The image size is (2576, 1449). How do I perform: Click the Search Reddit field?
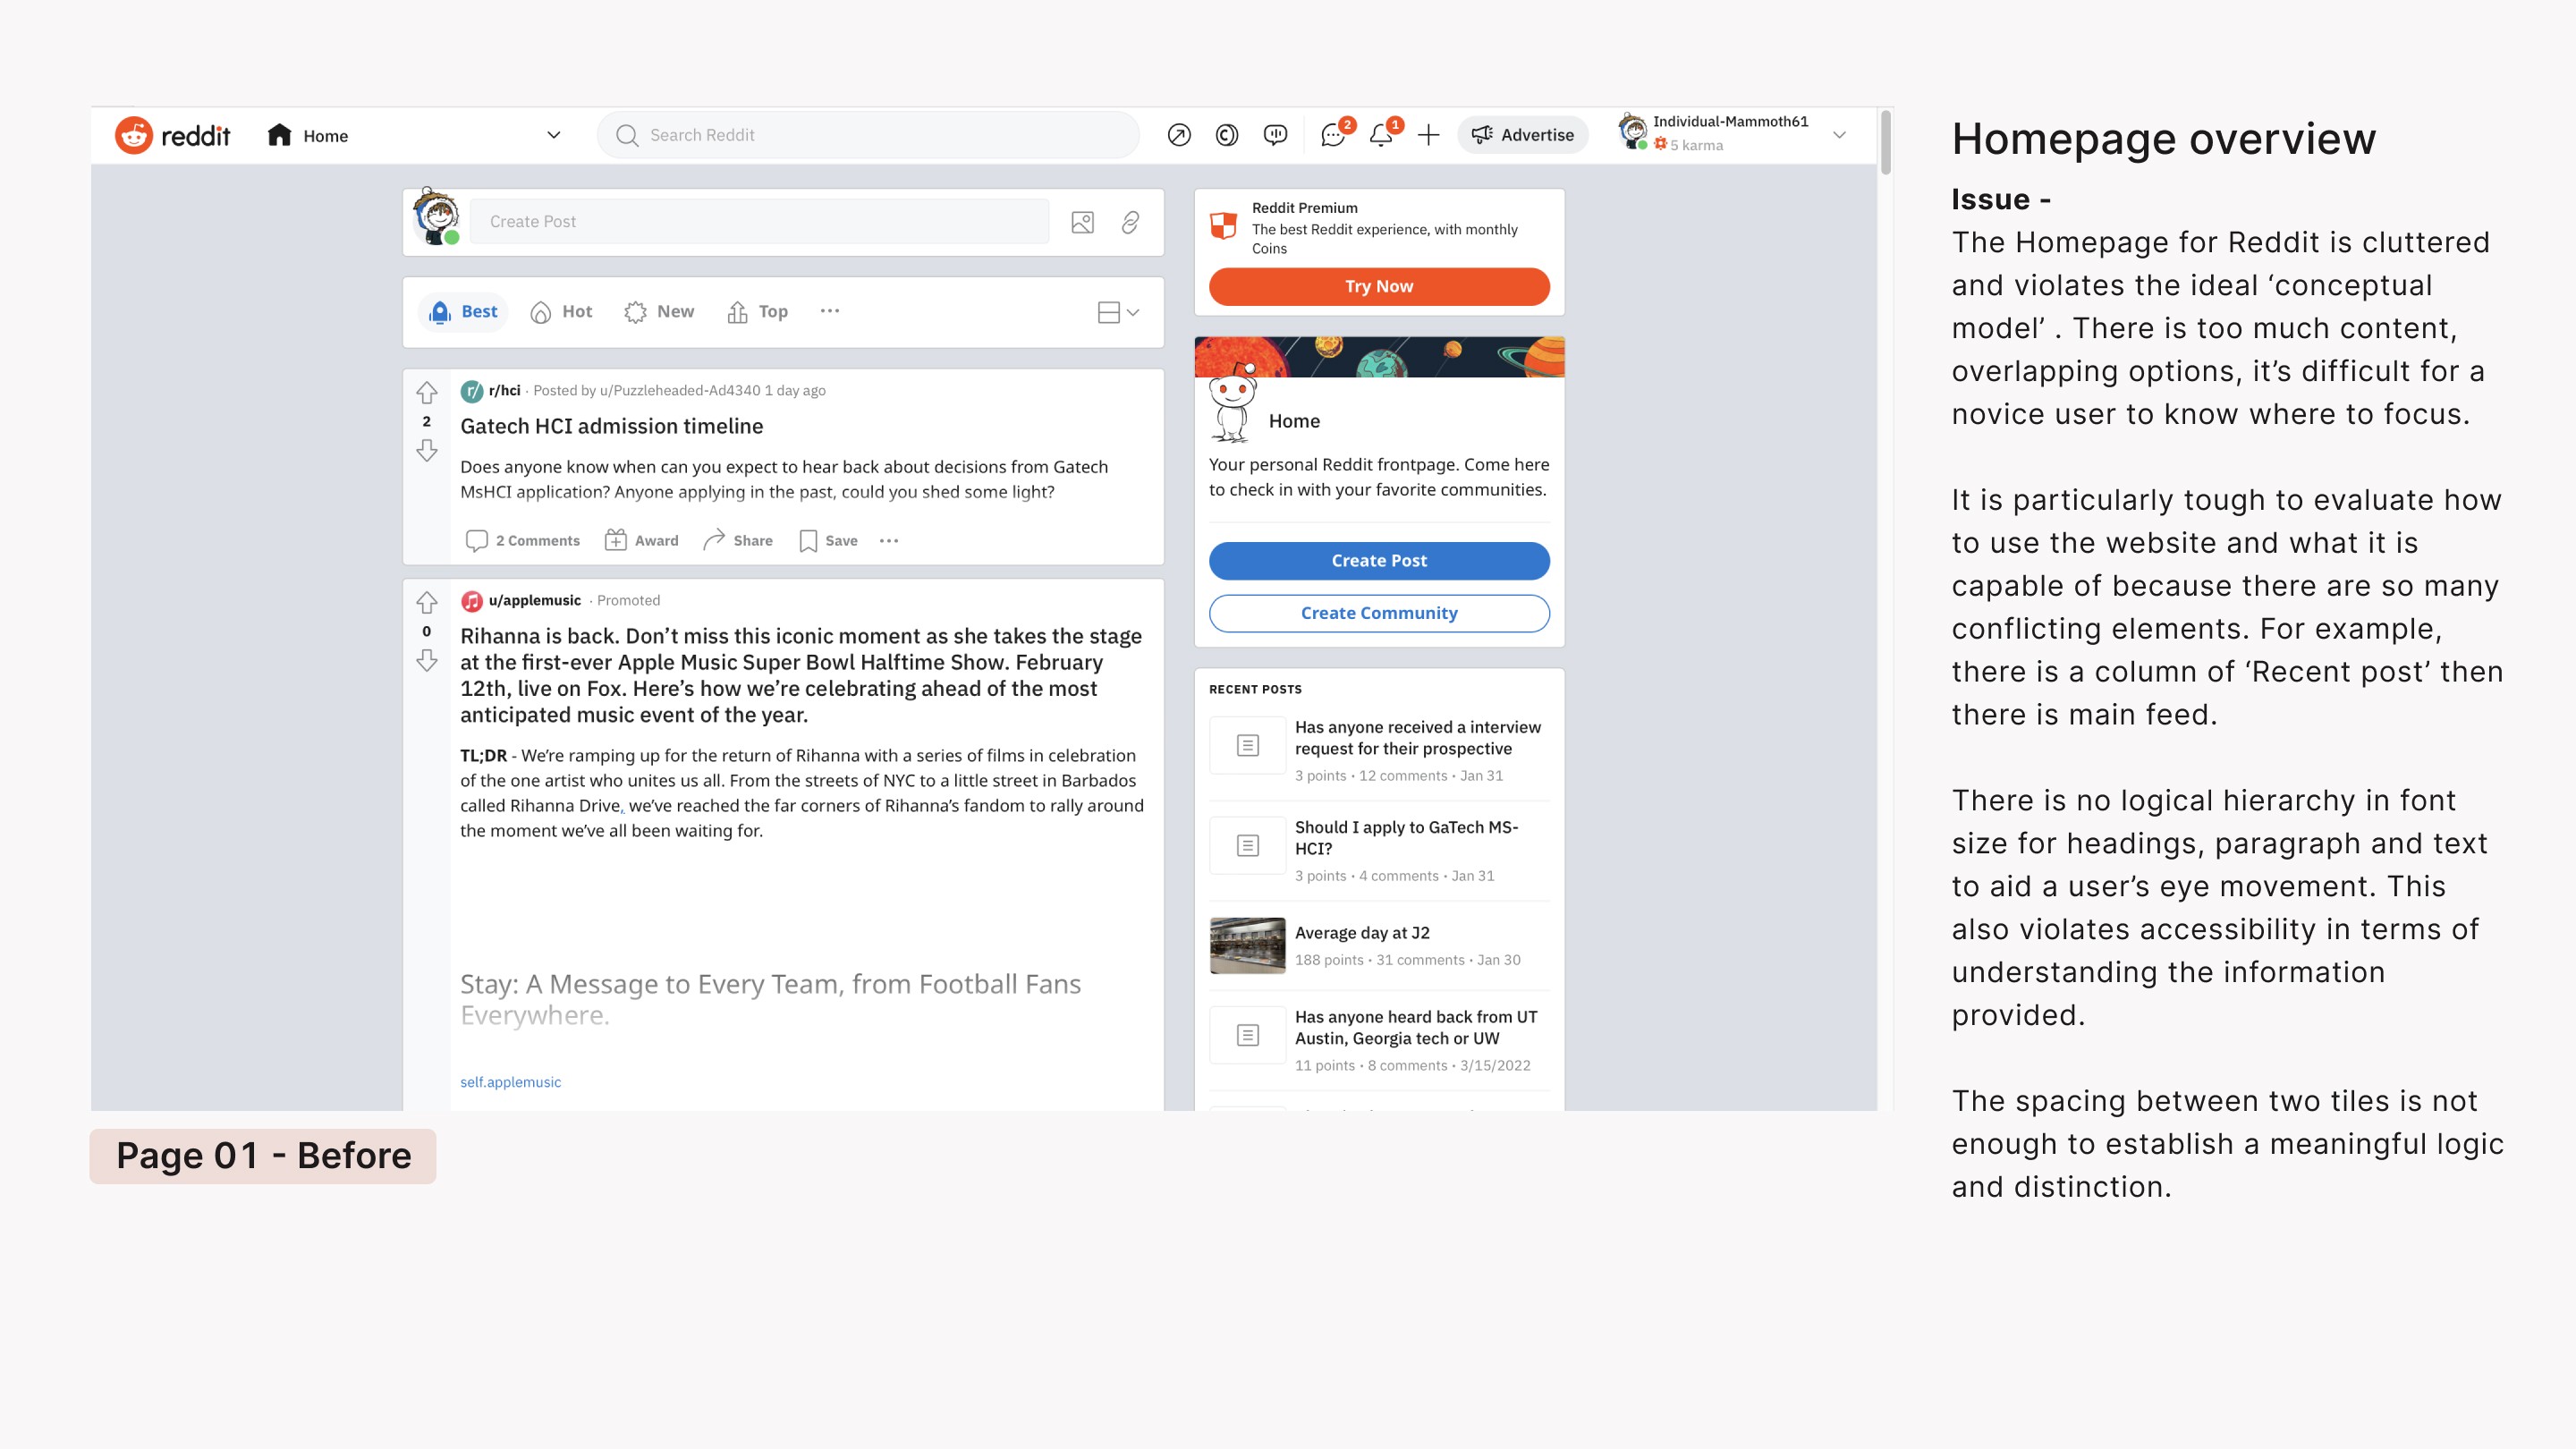[x=868, y=135]
